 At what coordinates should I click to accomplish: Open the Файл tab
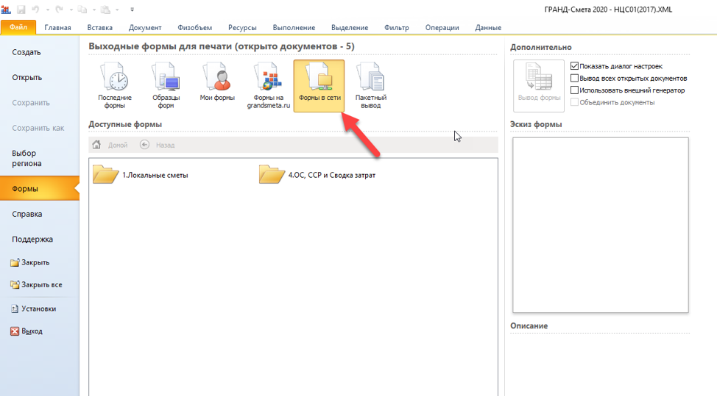pos(18,27)
